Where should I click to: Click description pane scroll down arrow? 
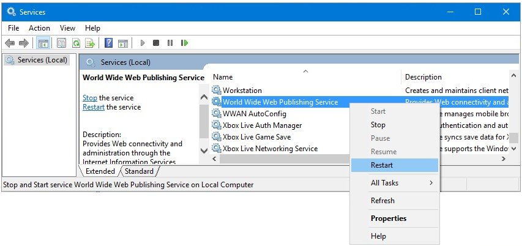pyautogui.click(x=204, y=151)
